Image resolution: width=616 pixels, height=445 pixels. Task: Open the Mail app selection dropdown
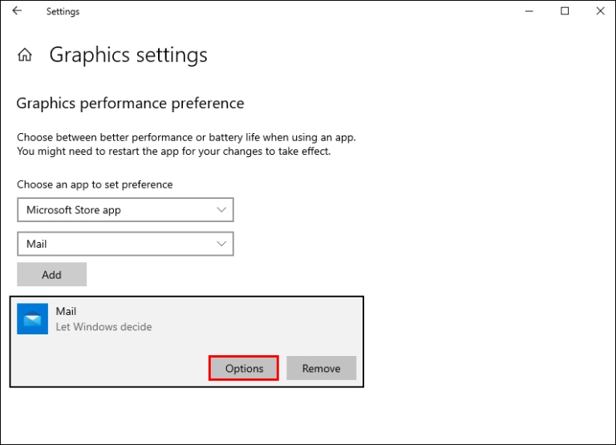click(x=125, y=244)
